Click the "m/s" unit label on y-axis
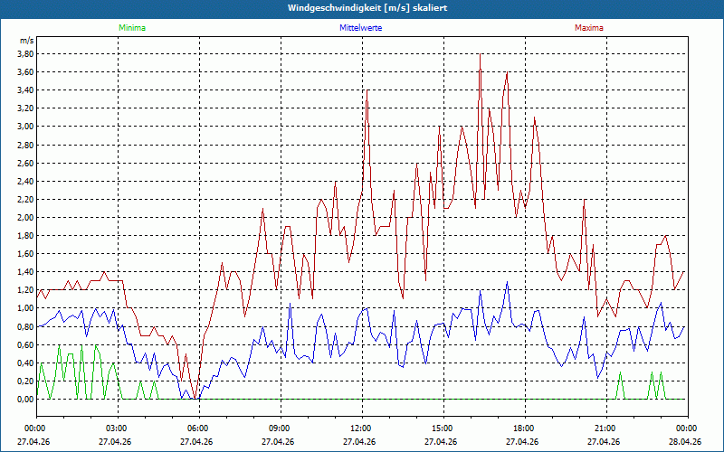Screen dimensions: 724x452 pos(25,41)
